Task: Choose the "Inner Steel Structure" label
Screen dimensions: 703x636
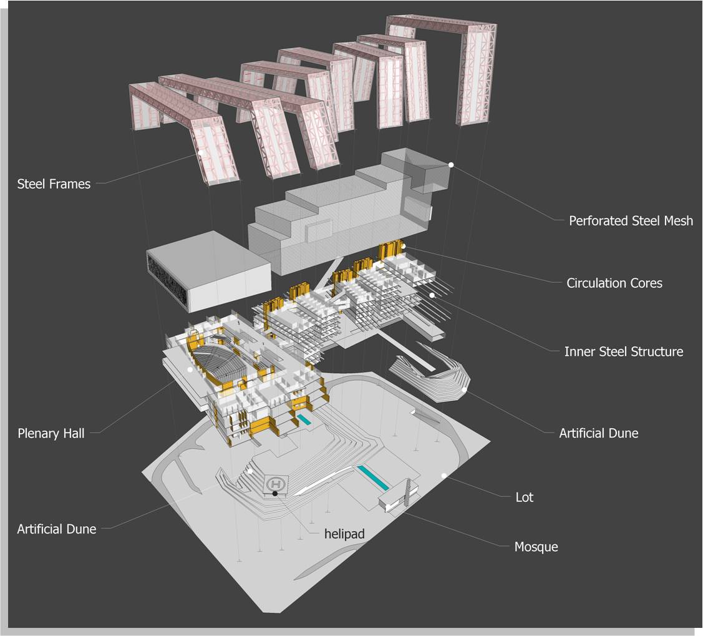Action: 623,351
